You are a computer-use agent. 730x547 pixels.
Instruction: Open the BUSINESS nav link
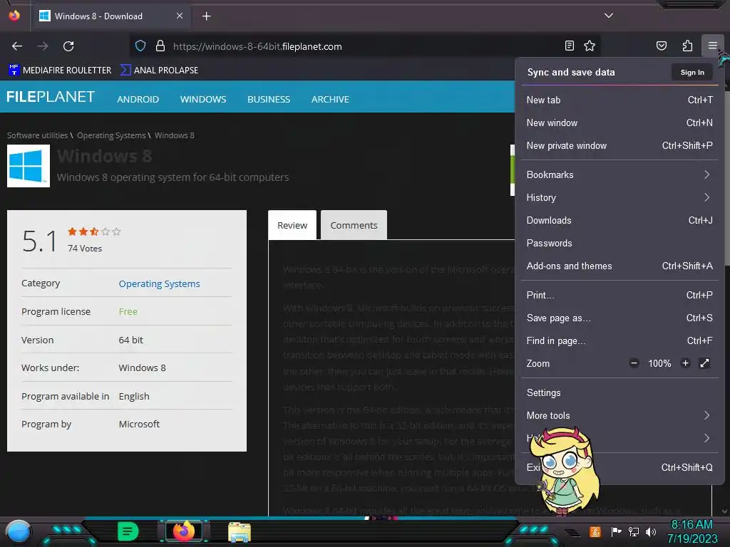click(x=269, y=99)
